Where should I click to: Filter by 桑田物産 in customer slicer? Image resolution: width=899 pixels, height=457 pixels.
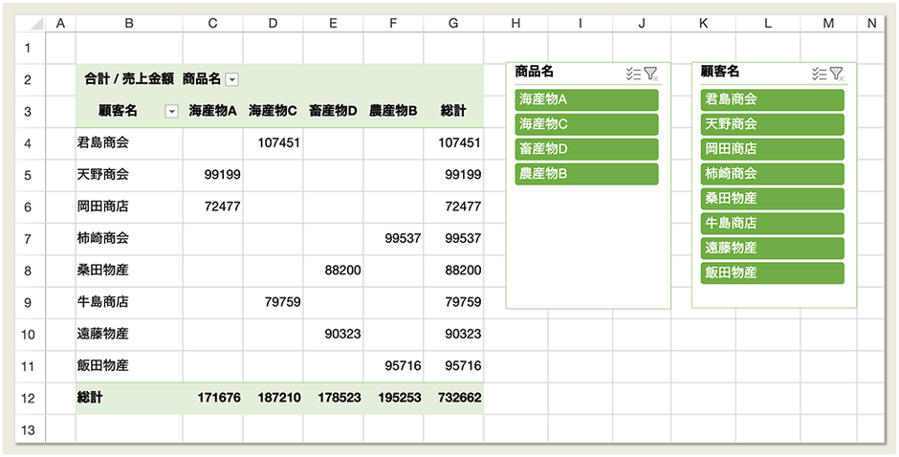772,199
